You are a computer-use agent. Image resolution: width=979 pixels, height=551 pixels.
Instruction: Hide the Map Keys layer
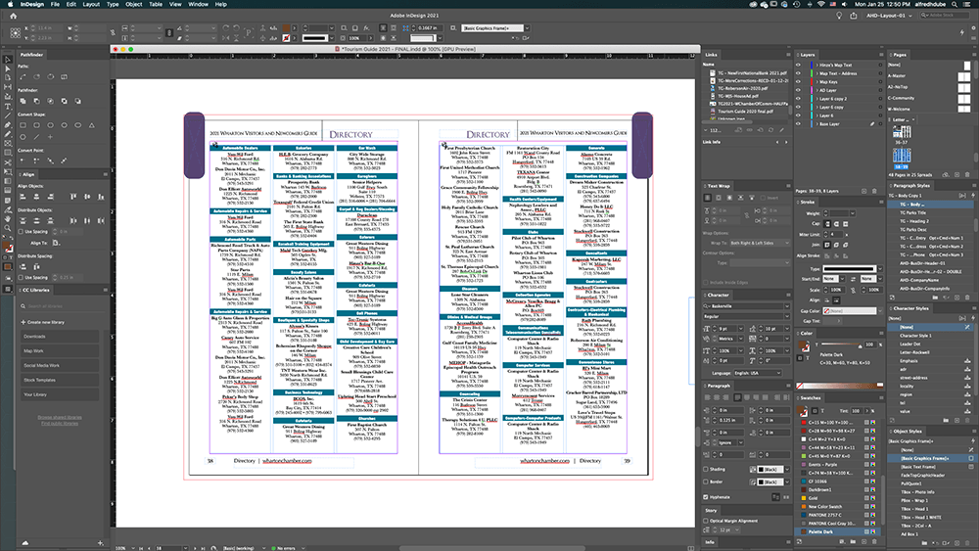[799, 81]
